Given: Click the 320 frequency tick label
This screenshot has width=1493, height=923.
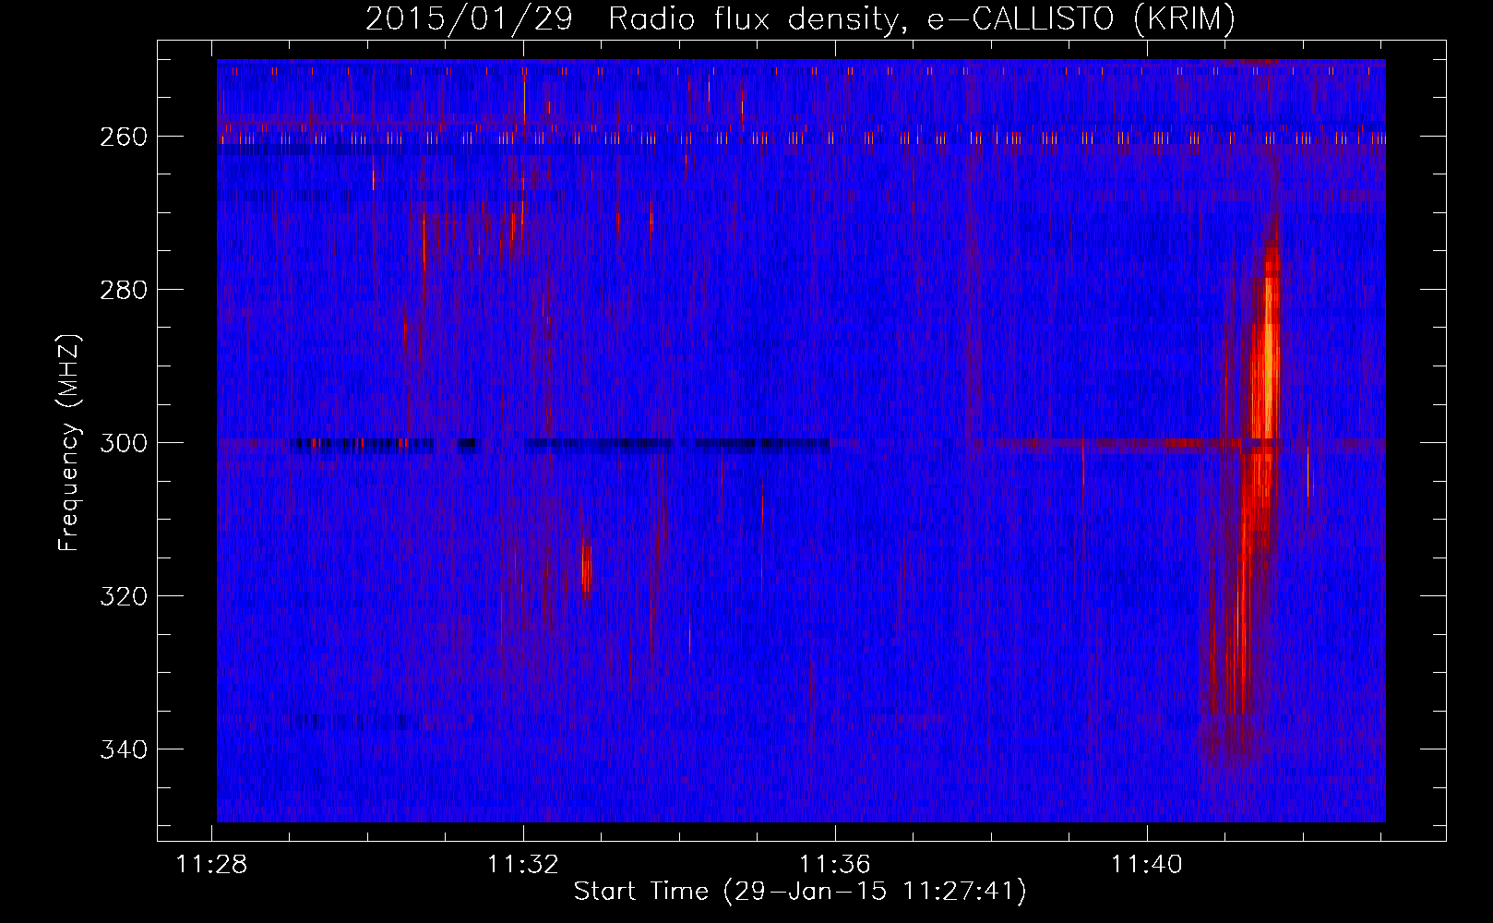Looking at the screenshot, I should point(123,596).
